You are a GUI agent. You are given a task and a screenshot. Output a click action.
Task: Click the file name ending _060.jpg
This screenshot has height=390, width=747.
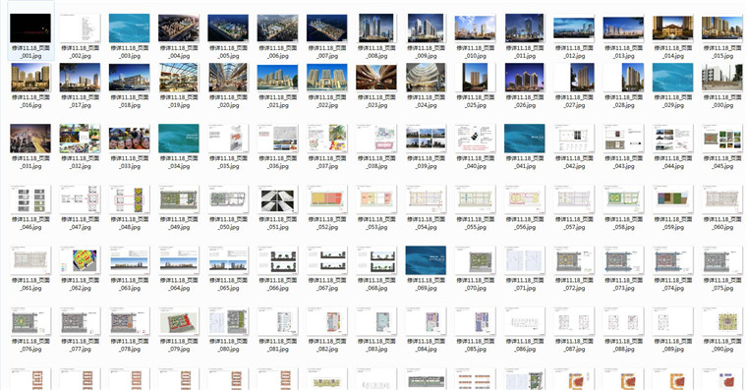tap(722, 223)
